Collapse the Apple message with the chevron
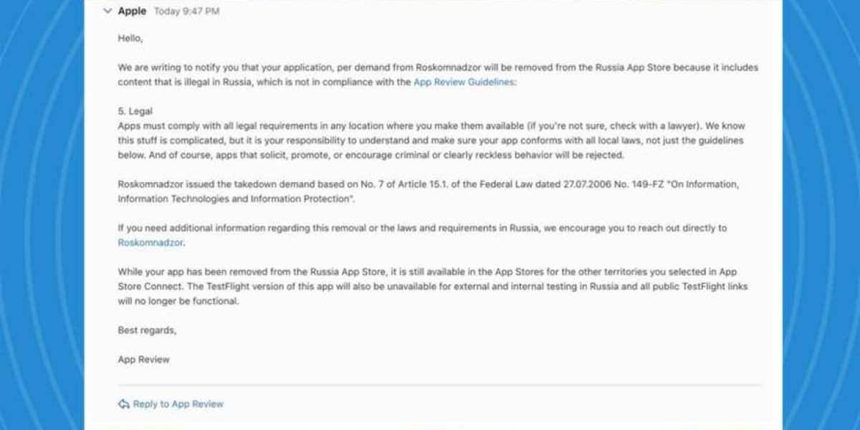The width and height of the screenshot is (860, 430). [107, 11]
